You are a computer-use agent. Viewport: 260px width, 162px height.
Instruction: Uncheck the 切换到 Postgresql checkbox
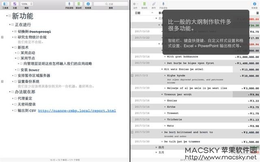point(15,32)
